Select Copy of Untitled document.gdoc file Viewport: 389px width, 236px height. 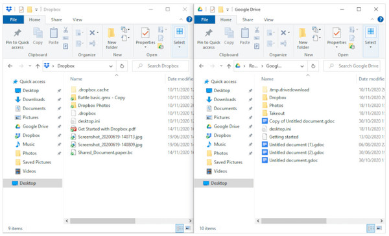[301, 121]
